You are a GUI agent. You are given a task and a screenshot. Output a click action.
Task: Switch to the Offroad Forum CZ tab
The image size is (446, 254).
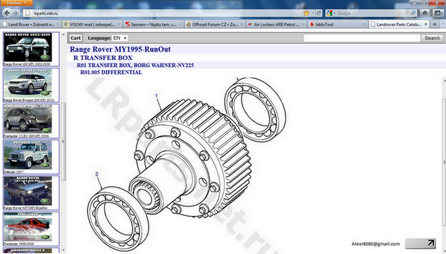[x=214, y=25]
